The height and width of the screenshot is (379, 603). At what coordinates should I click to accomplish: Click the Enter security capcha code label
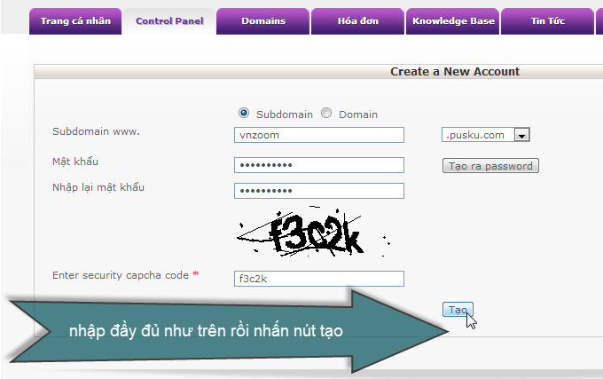click(x=121, y=275)
